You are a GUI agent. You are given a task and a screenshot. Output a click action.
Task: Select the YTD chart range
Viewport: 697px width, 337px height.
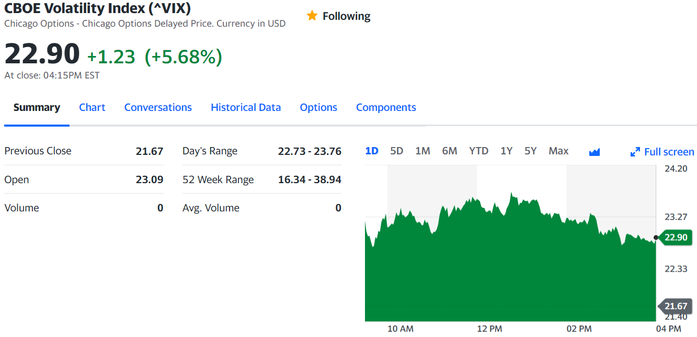pos(478,151)
